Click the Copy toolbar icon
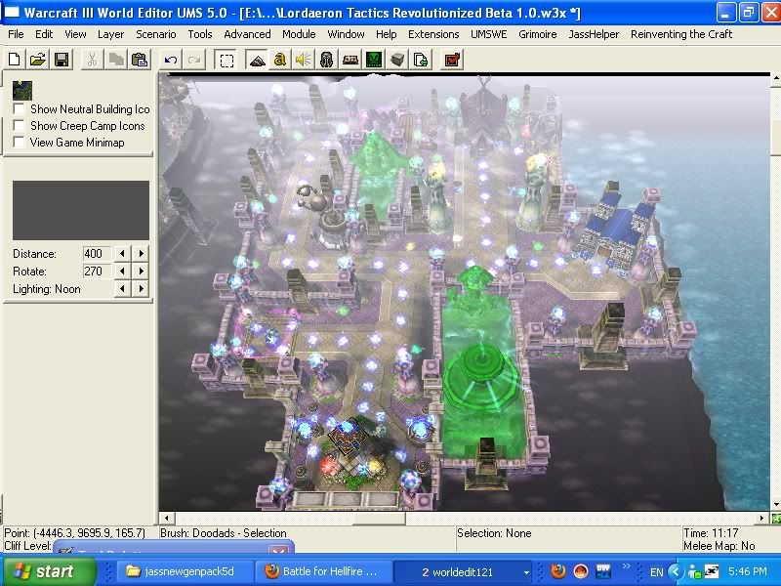 pos(115,60)
